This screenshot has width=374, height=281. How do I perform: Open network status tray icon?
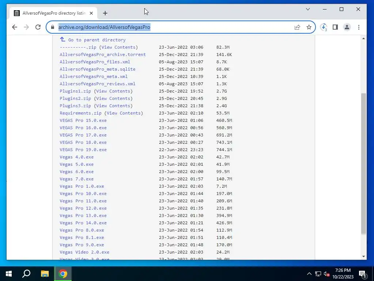point(318,274)
